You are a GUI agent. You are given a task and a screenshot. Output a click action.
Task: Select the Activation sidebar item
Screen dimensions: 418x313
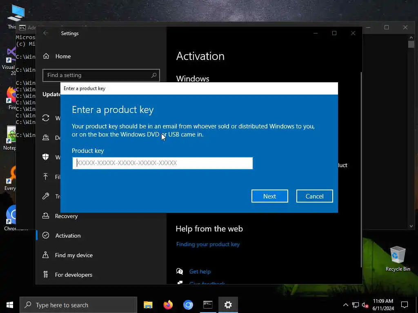point(68,236)
